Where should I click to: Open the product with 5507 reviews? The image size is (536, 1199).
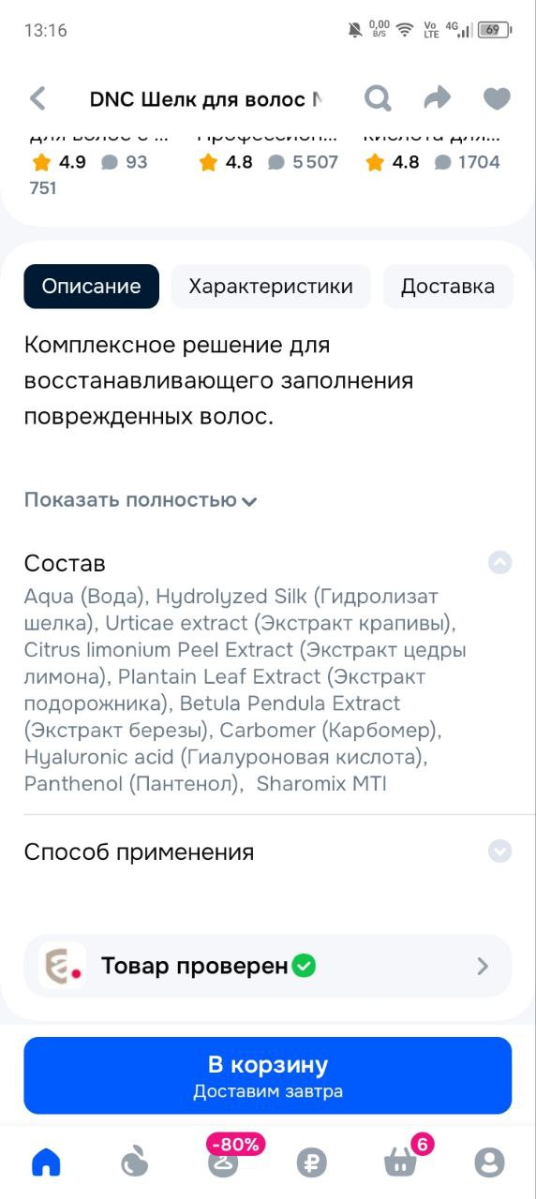268,162
